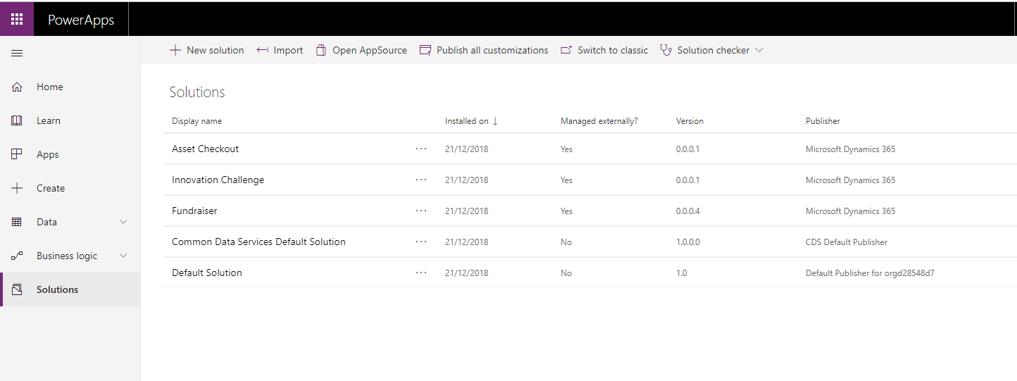1017x381 pixels.
Task: Click the Home house icon
Action: click(17, 87)
